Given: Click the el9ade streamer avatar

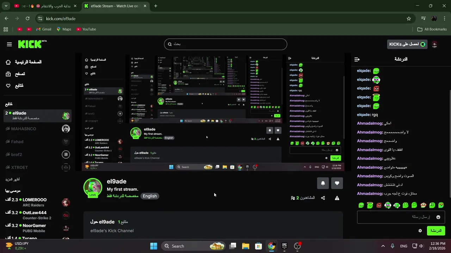Looking at the screenshot, I should pos(93,188).
